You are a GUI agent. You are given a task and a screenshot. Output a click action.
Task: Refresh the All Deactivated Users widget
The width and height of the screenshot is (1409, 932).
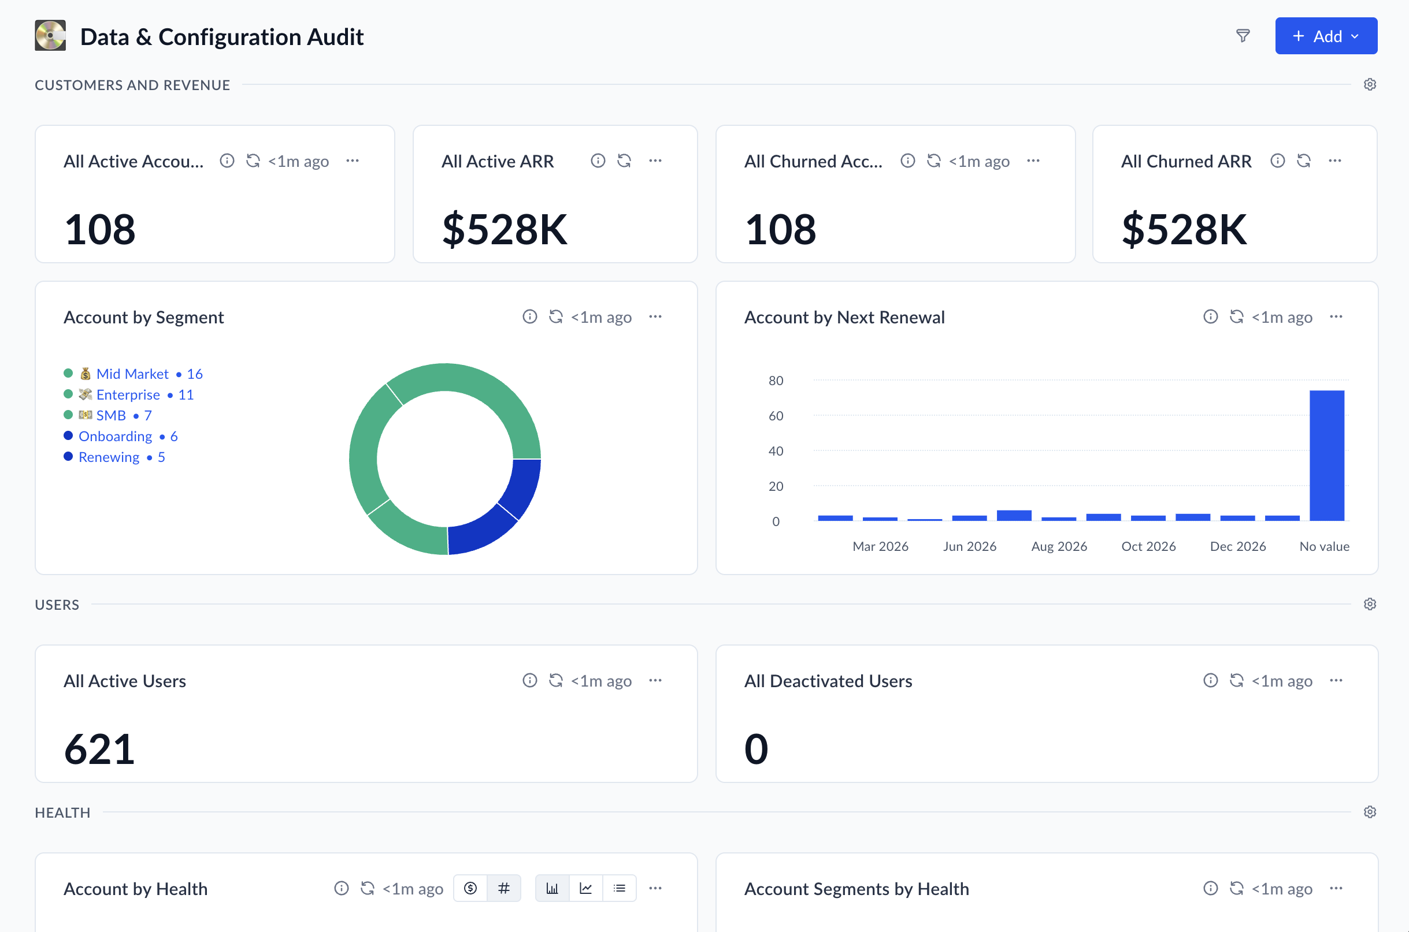pos(1237,681)
